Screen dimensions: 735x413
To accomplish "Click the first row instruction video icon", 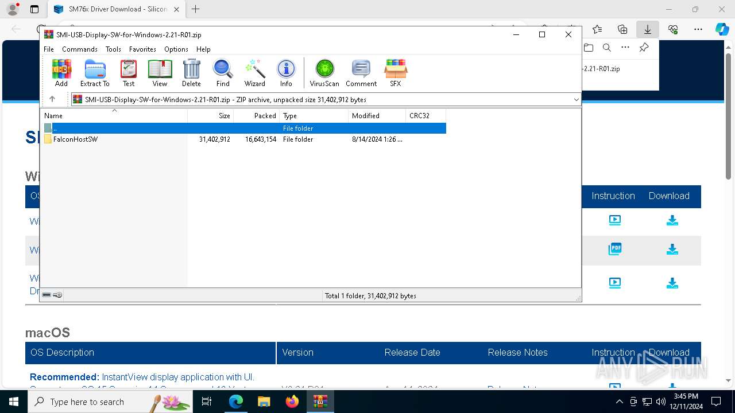I will (x=615, y=220).
